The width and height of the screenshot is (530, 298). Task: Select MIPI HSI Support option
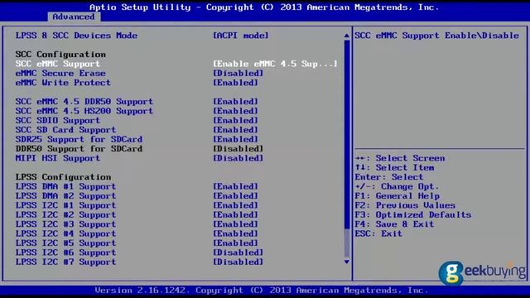(58, 158)
